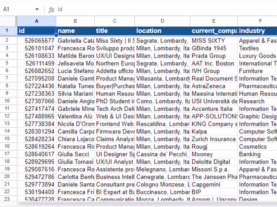Open the Name Box dropdown arrow
This screenshot has height=207, width=277.
tap(37, 9)
